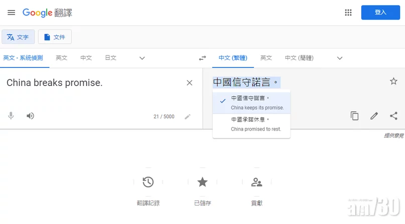Click the Google 翻譯 logo
The image size is (405, 224).
point(47,12)
